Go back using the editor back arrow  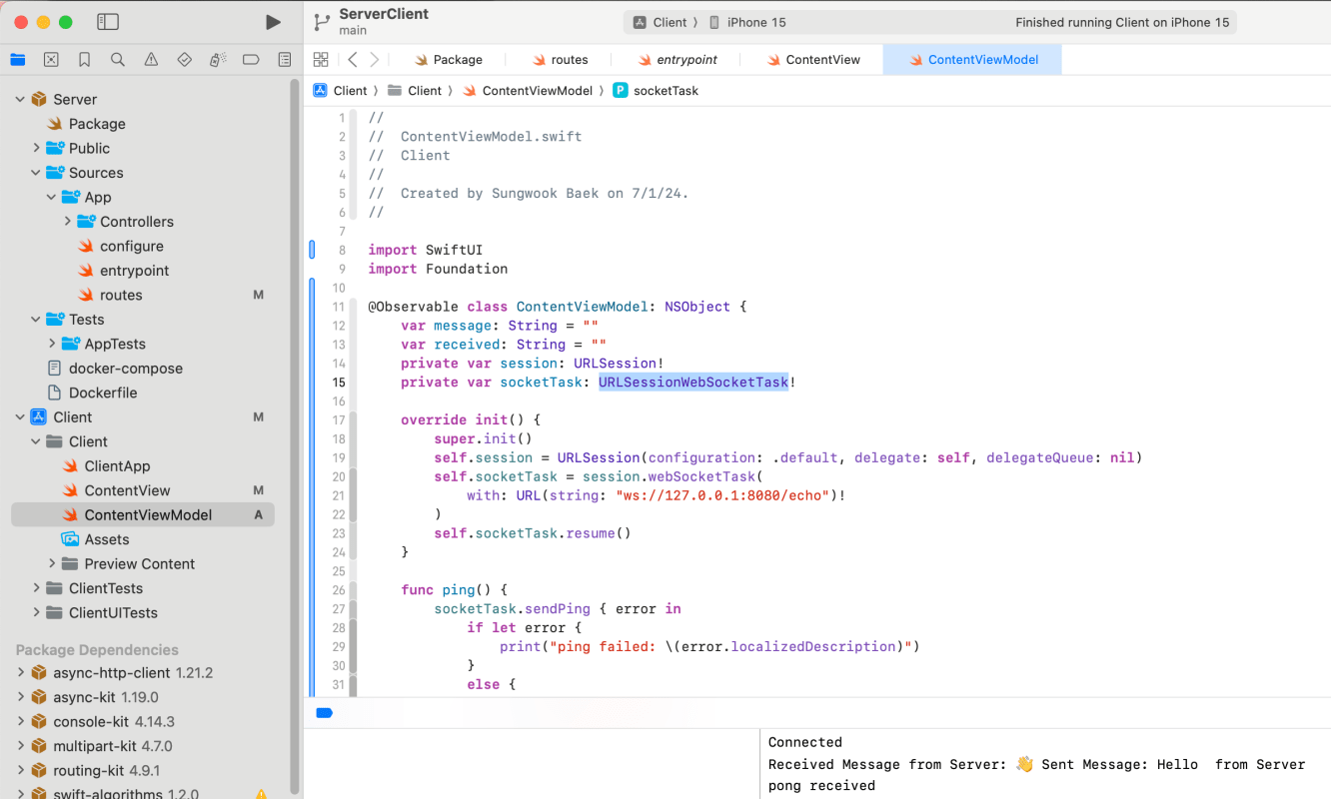352,60
